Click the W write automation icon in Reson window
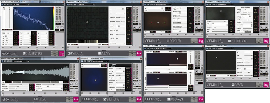270x103 pixels. [x=215, y=49]
